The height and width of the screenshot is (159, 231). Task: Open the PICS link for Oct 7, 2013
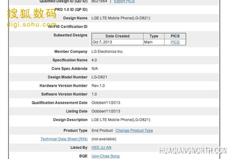click(x=175, y=42)
